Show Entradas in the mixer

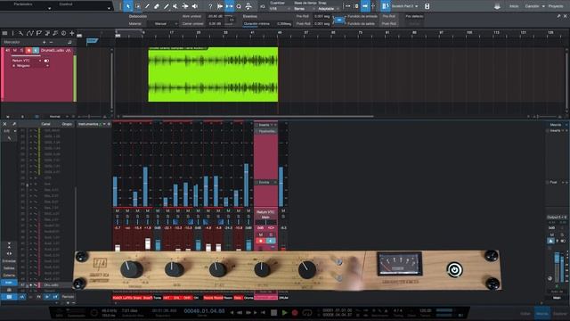tap(9, 261)
